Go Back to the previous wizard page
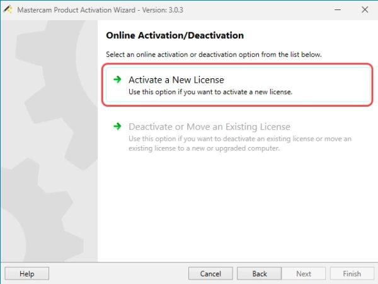The height and width of the screenshot is (284, 378). [260, 274]
